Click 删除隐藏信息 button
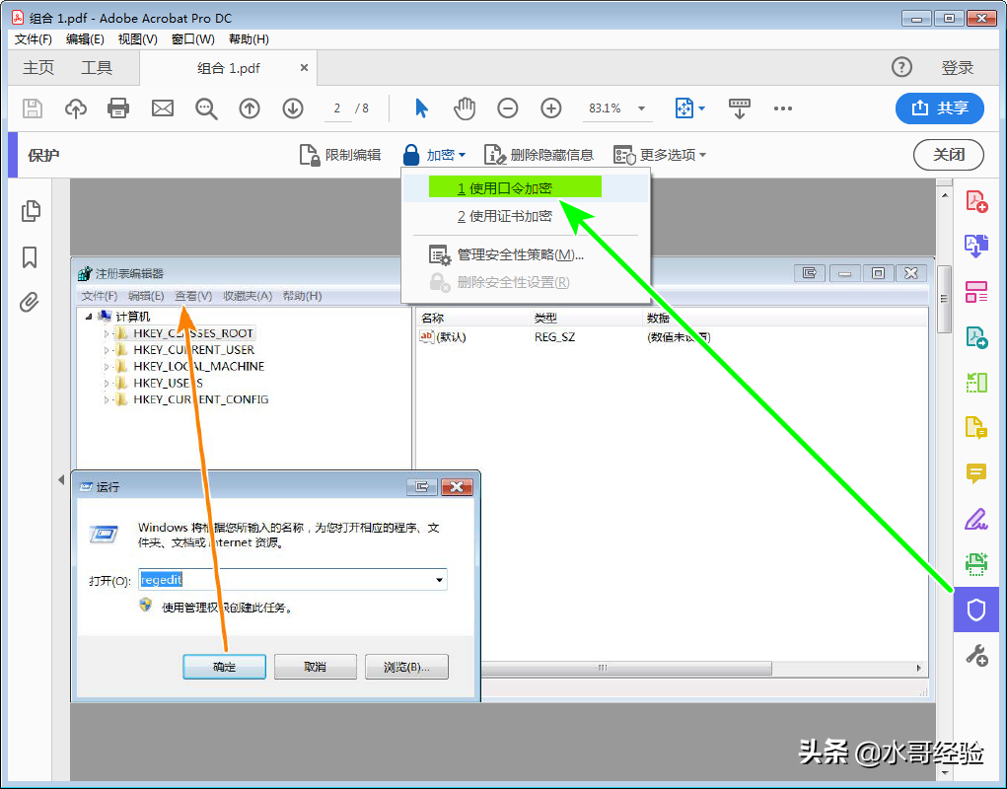The height and width of the screenshot is (789, 1007). 539,155
